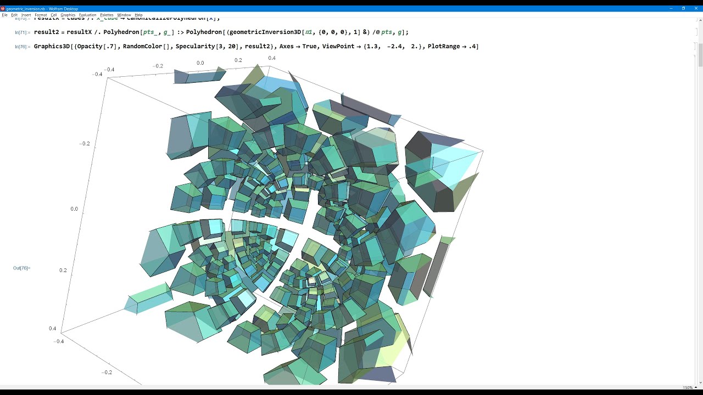Image resolution: width=703 pixels, height=395 pixels.
Task: Click the PlotRange option in the input
Action: click(444, 46)
